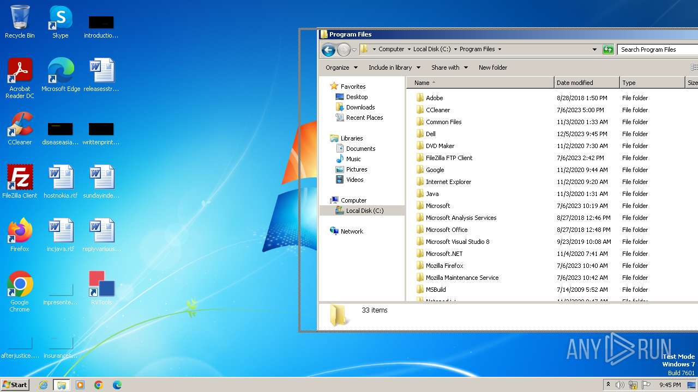Open Acrobat Reader DC shortcut

click(x=20, y=78)
